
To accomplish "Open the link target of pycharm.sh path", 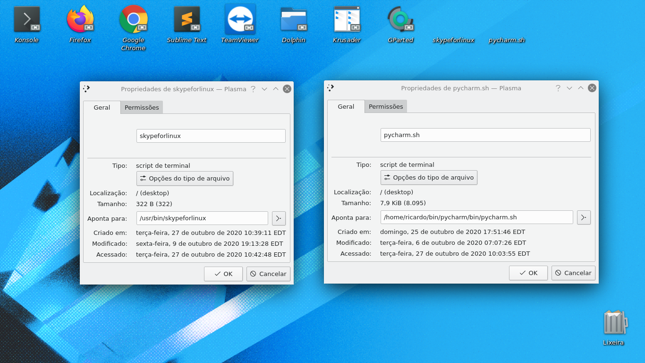I will pos(584,217).
